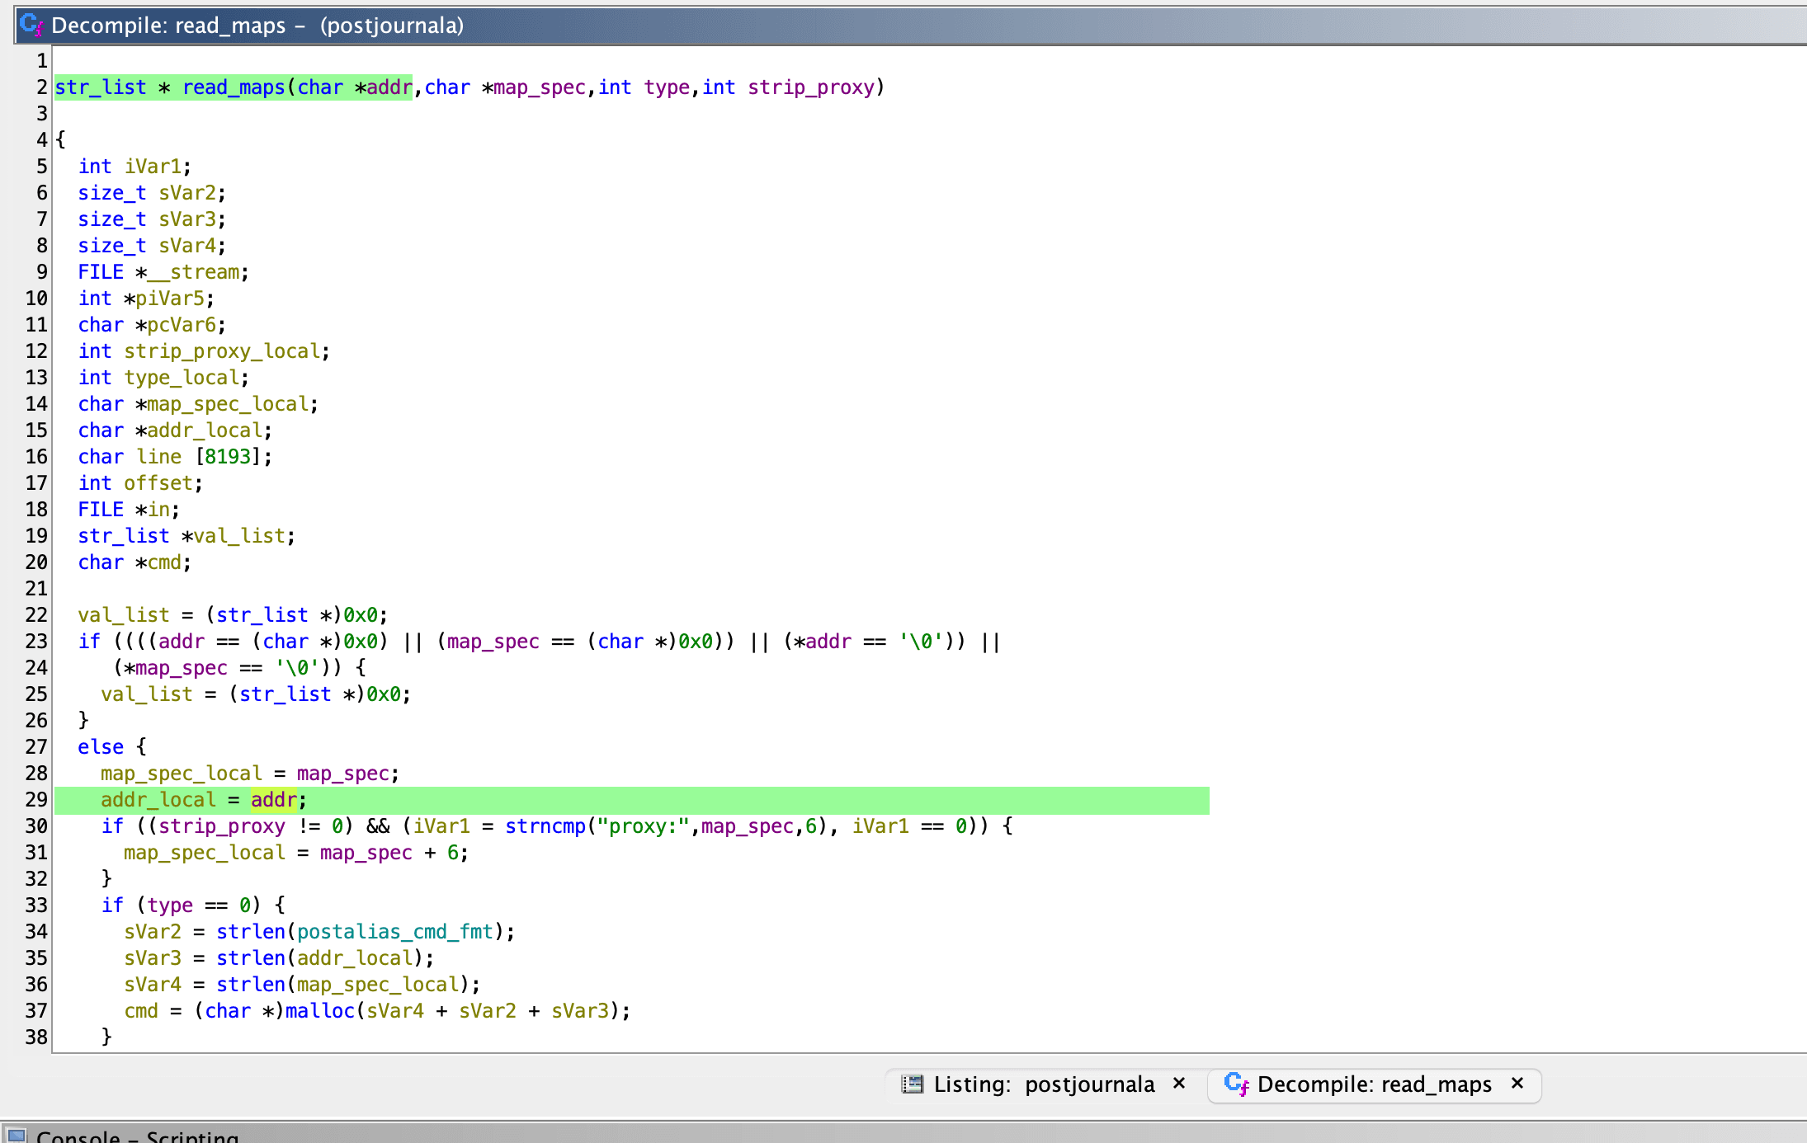Click the malloc function call

point(319,1010)
